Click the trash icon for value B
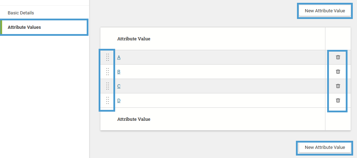The height and width of the screenshot is (158, 357). point(338,72)
